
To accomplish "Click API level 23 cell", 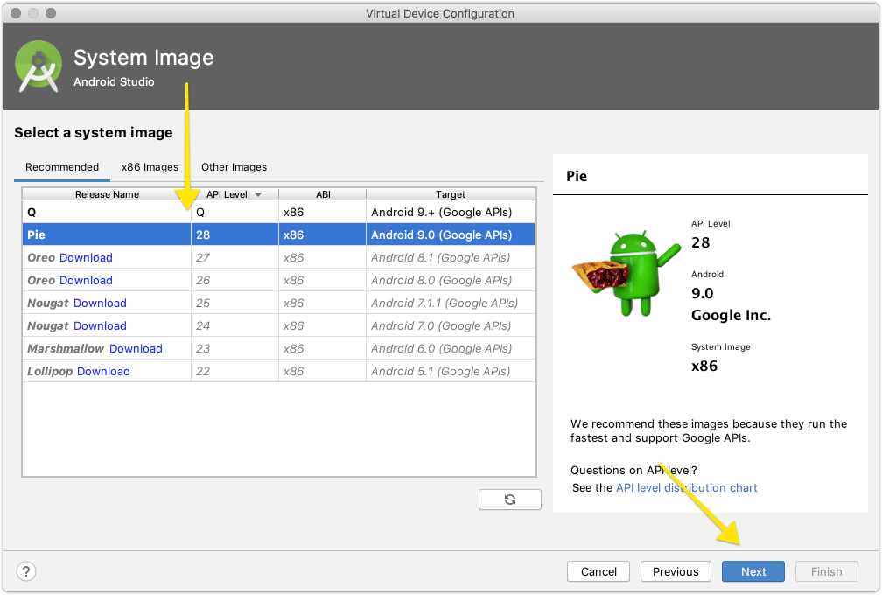I will (234, 348).
